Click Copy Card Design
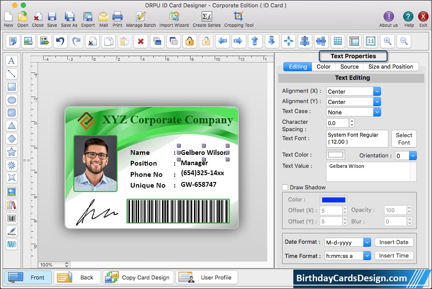The image size is (432, 289). tap(138, 277)
